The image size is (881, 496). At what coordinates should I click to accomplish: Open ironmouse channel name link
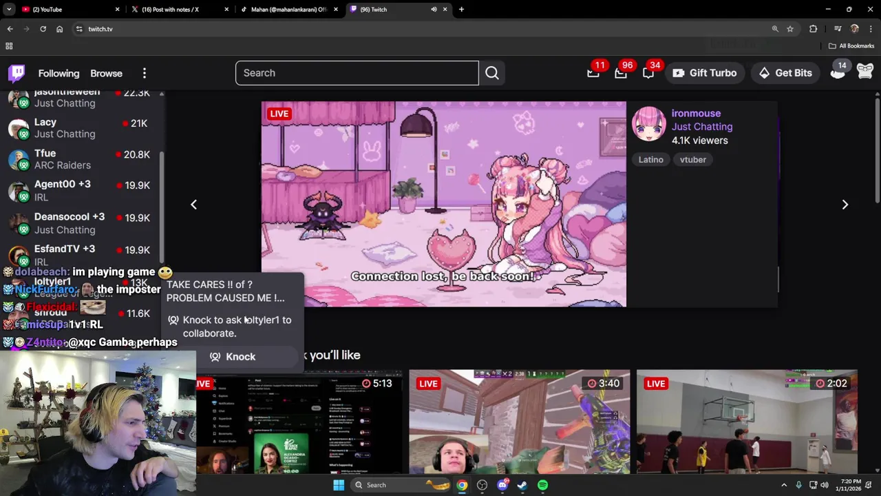coord(696,113)
